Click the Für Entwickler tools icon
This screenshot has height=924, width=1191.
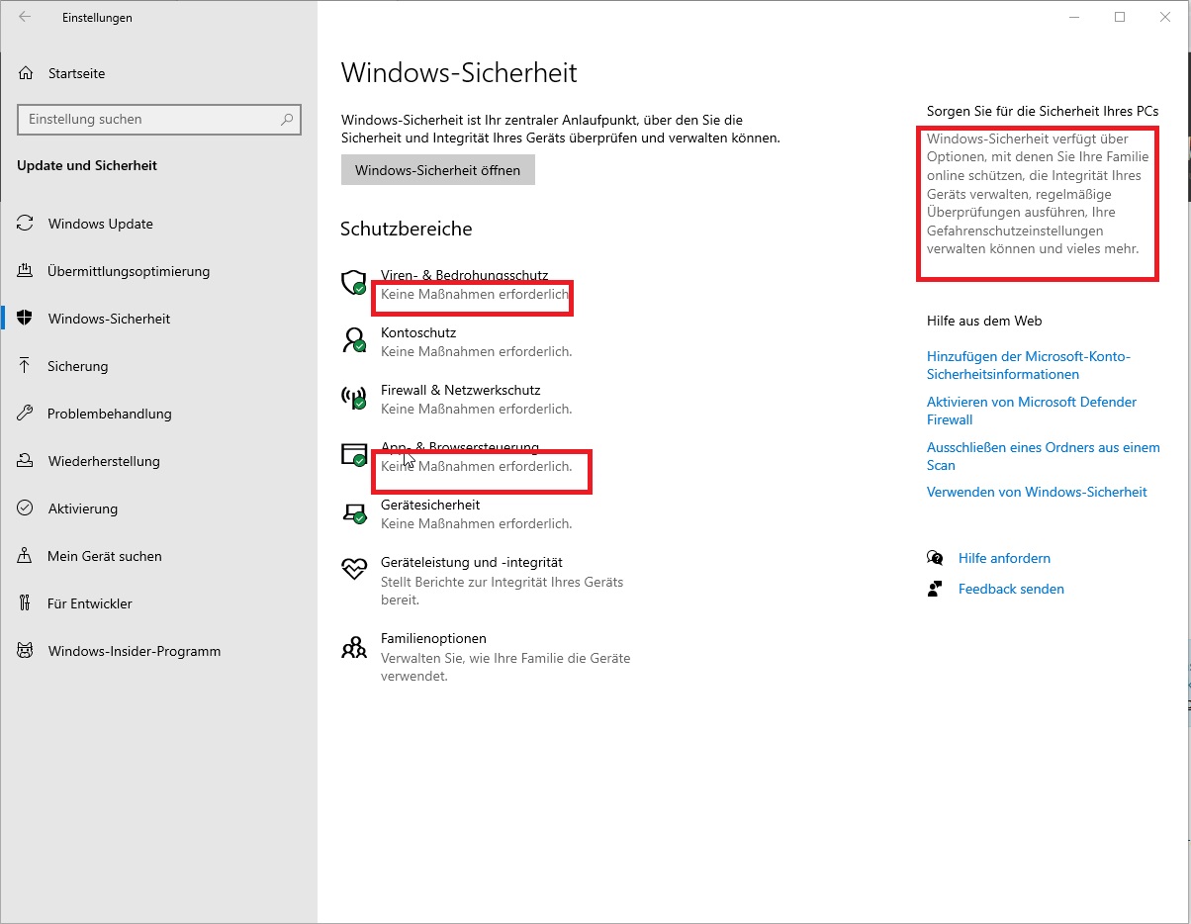coord(26,603)
